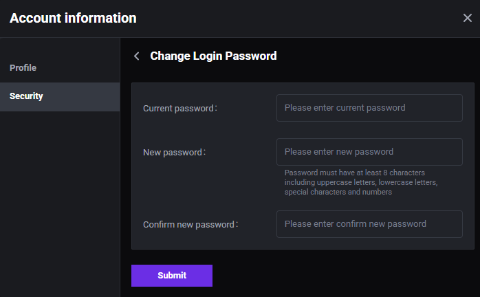
Task: Go back using the left chevron arrow
Action: [137, 56]
